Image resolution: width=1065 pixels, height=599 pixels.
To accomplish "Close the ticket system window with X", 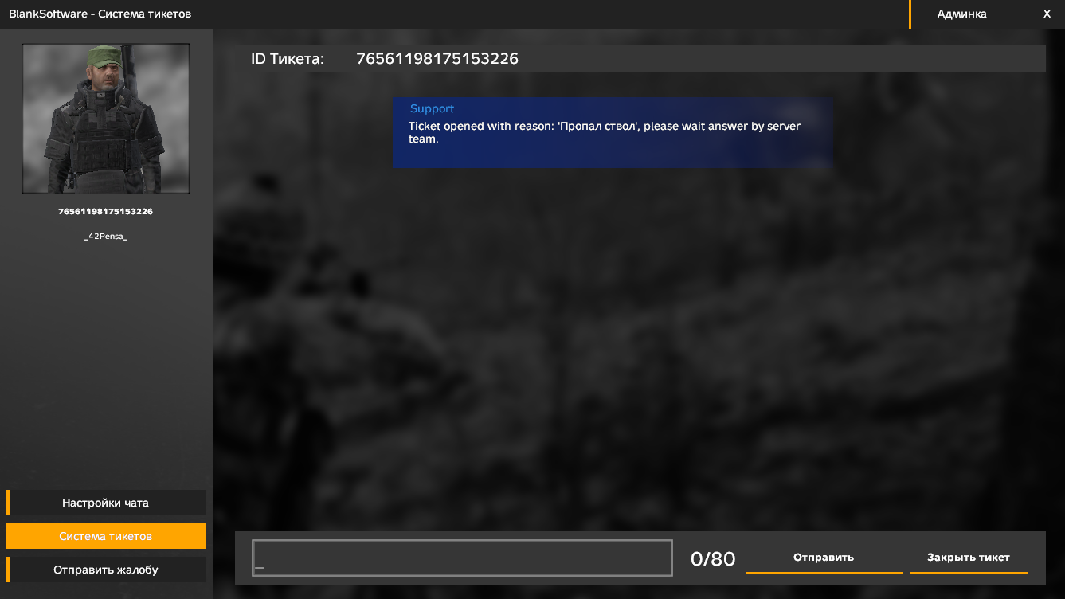I will point(1047,14).
